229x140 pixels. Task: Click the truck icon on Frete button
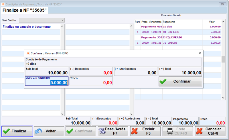click(170, 131)
